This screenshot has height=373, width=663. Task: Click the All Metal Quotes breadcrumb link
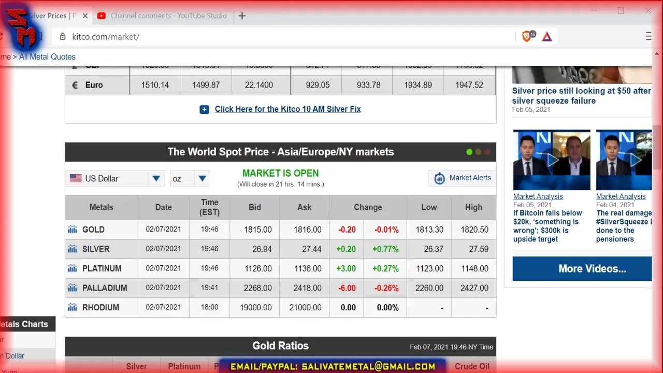pos(47,57)
